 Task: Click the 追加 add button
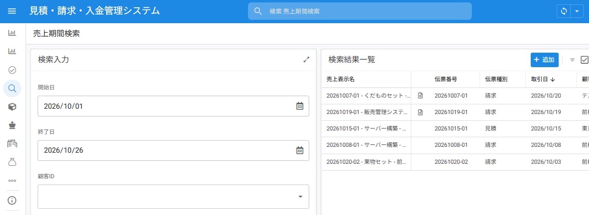coord(545,60)
